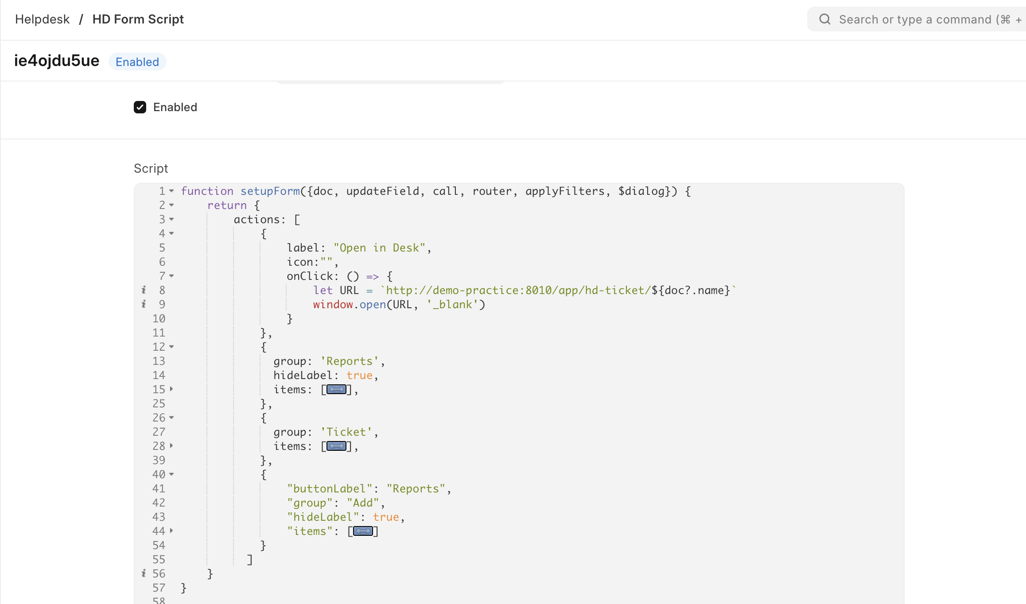Click the window.open line in the script editor

coord(399,305)
